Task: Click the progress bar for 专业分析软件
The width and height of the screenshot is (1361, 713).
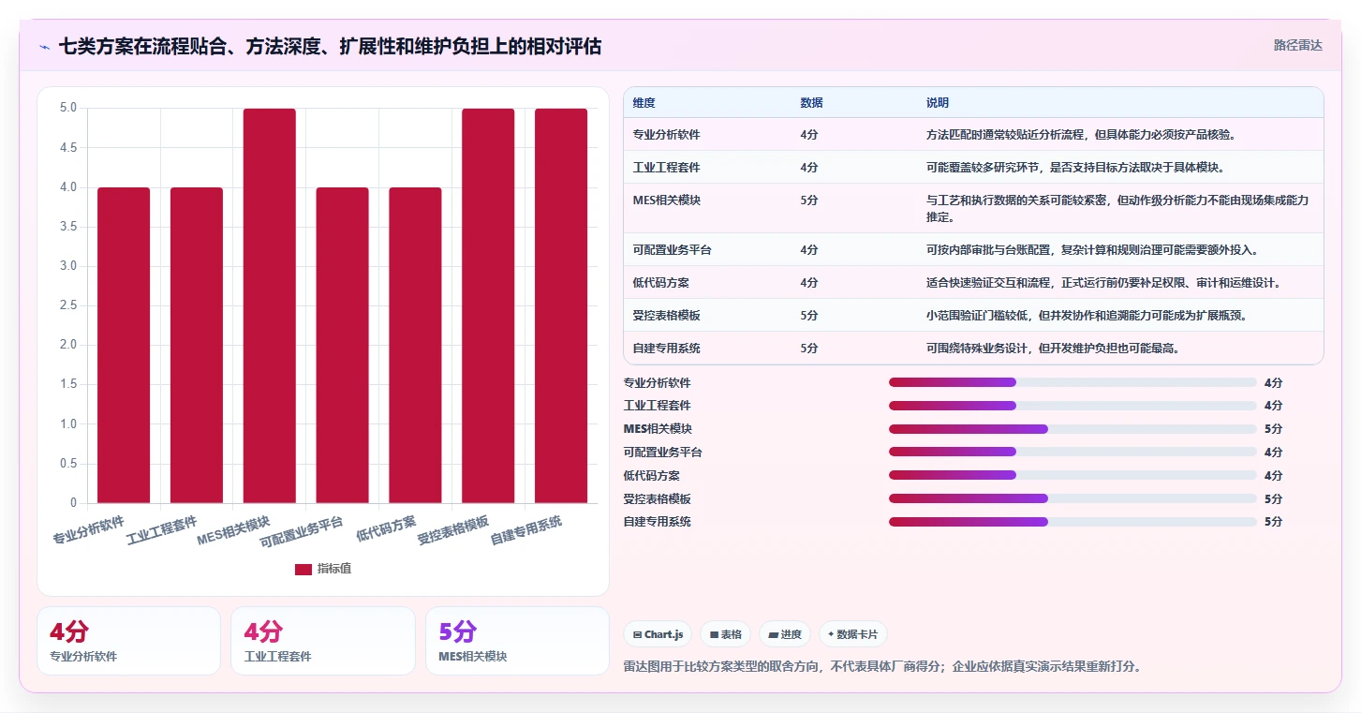Action: (1073, 382)
